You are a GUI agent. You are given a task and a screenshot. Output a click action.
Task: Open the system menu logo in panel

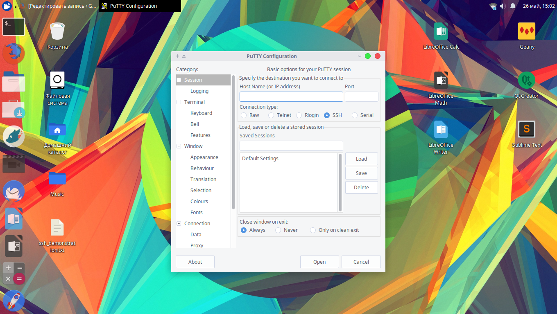tap(7, 6)
